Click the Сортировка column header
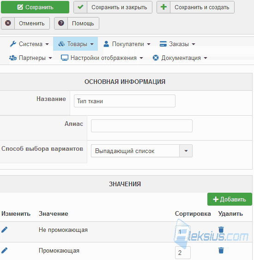This screenshot has height=260, width=254. click(193, 213)
